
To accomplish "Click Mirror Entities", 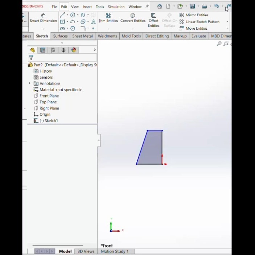I will (x=194, y=15).
